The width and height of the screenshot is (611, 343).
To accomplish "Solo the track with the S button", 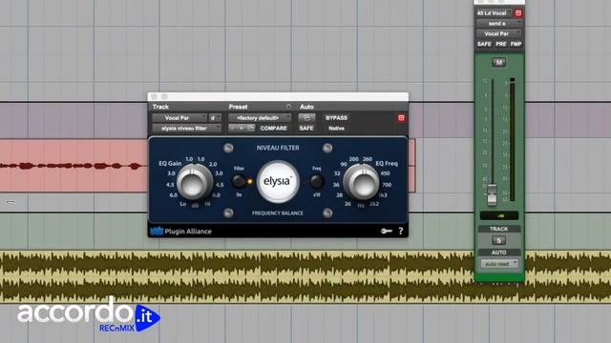I will pyautogui.click(x=498, y=240).
